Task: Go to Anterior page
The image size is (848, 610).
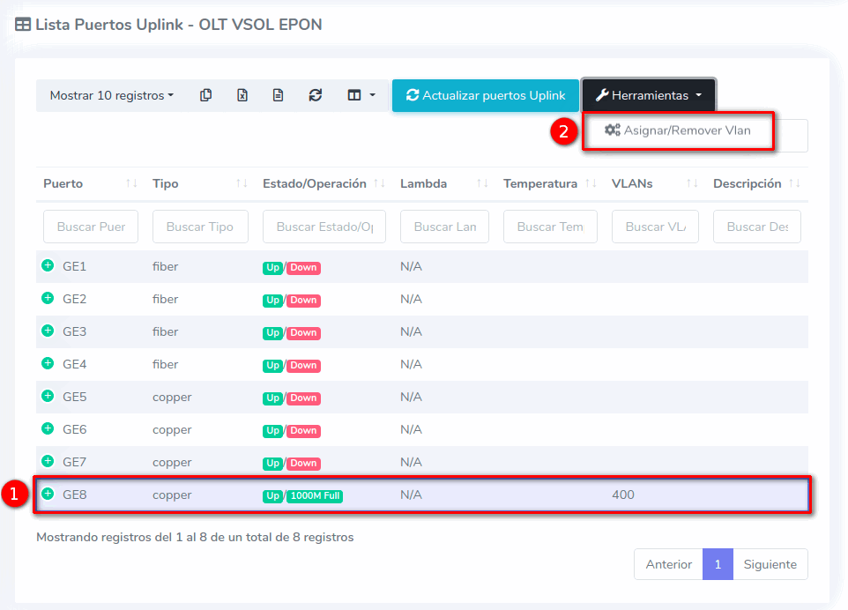Action: [x=668, y=564]
